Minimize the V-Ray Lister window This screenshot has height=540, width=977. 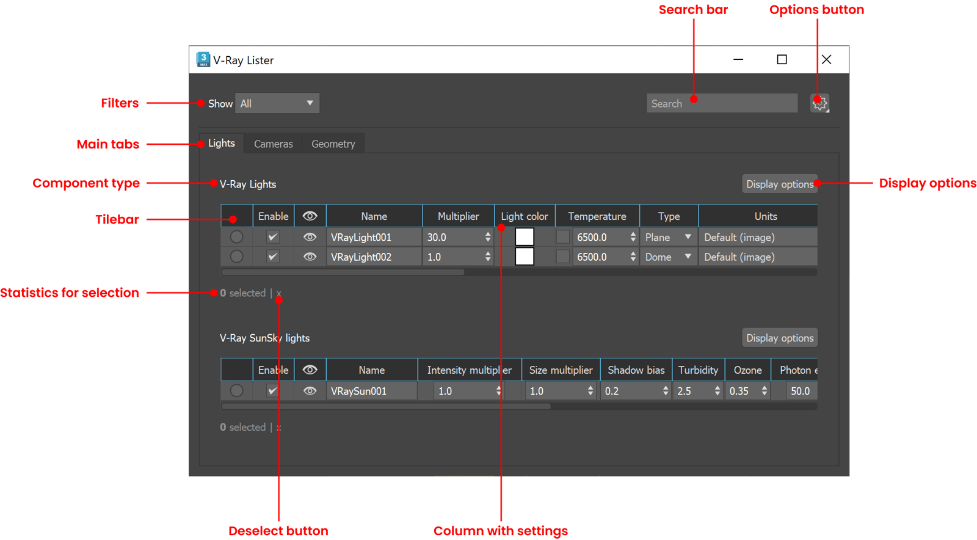pos(738,59)
